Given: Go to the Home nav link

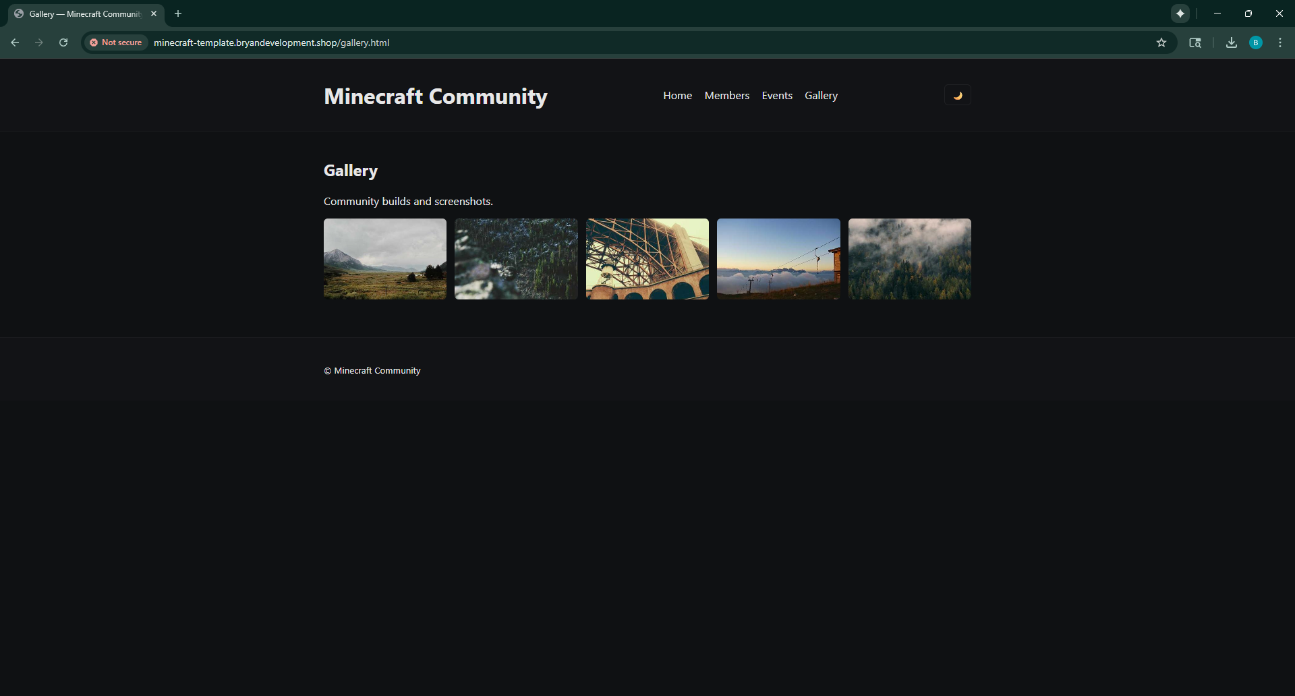Looking at the screenshot, I should [677, 96].
